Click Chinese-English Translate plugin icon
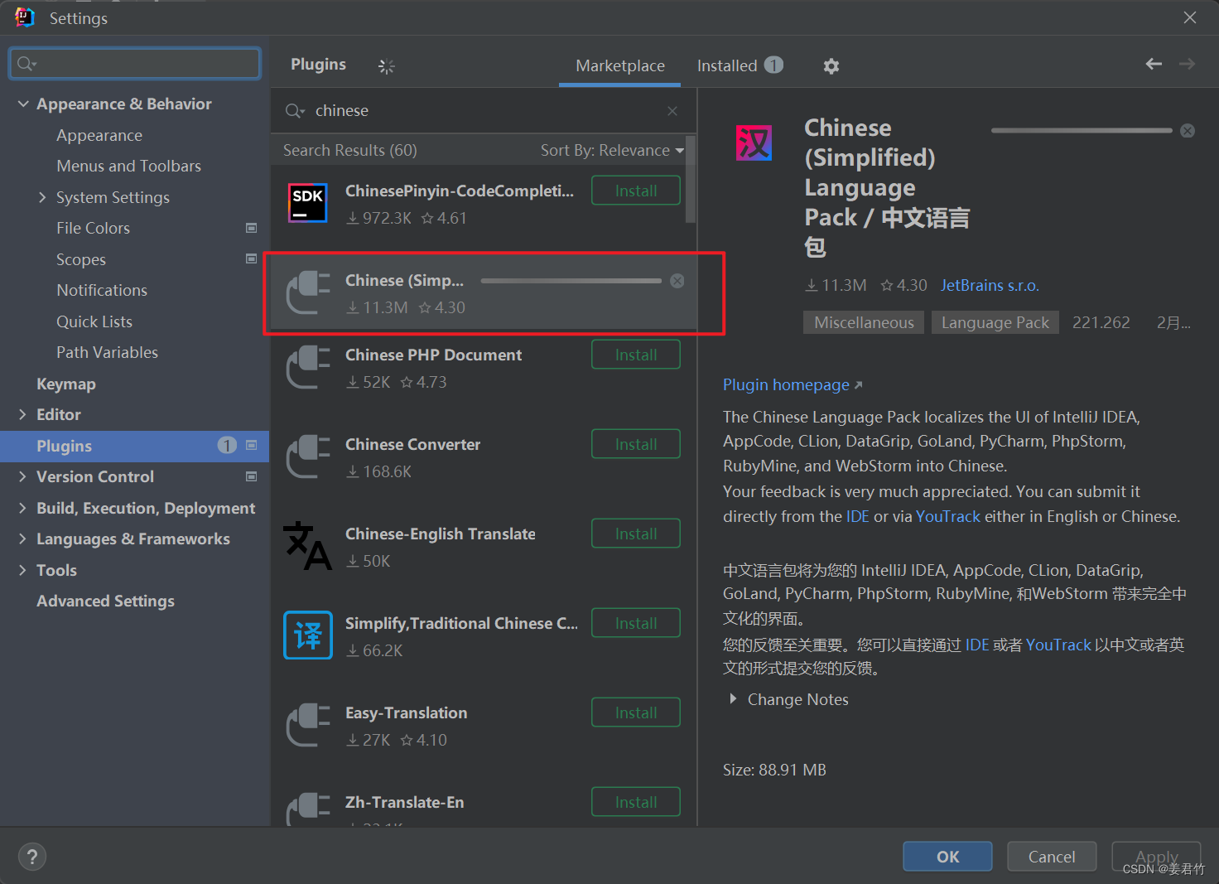 click(308, 546)
